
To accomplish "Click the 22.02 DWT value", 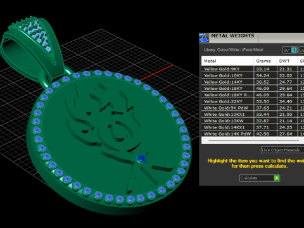I will (x=286, y=75).
